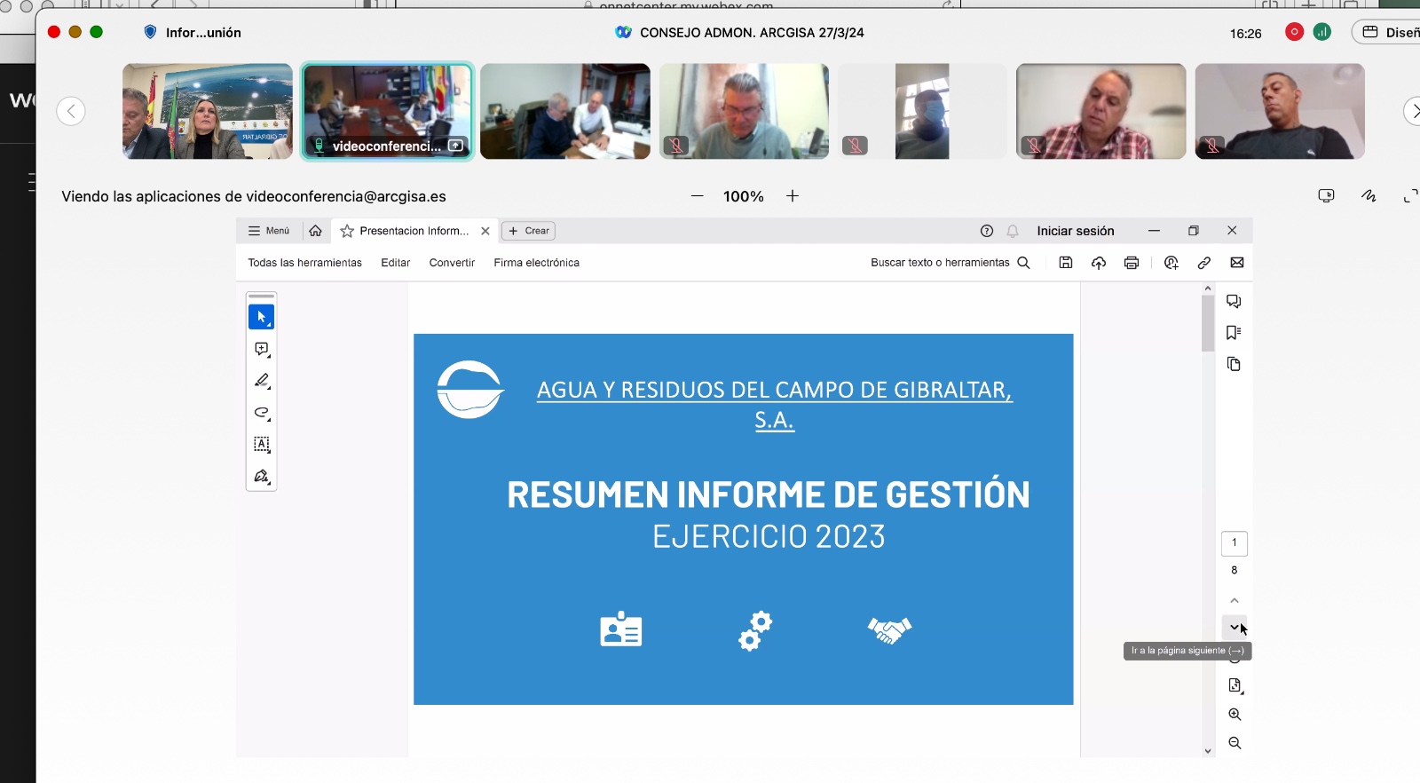Click Iniciar sesión to sign in

(x=1075, y=231)
